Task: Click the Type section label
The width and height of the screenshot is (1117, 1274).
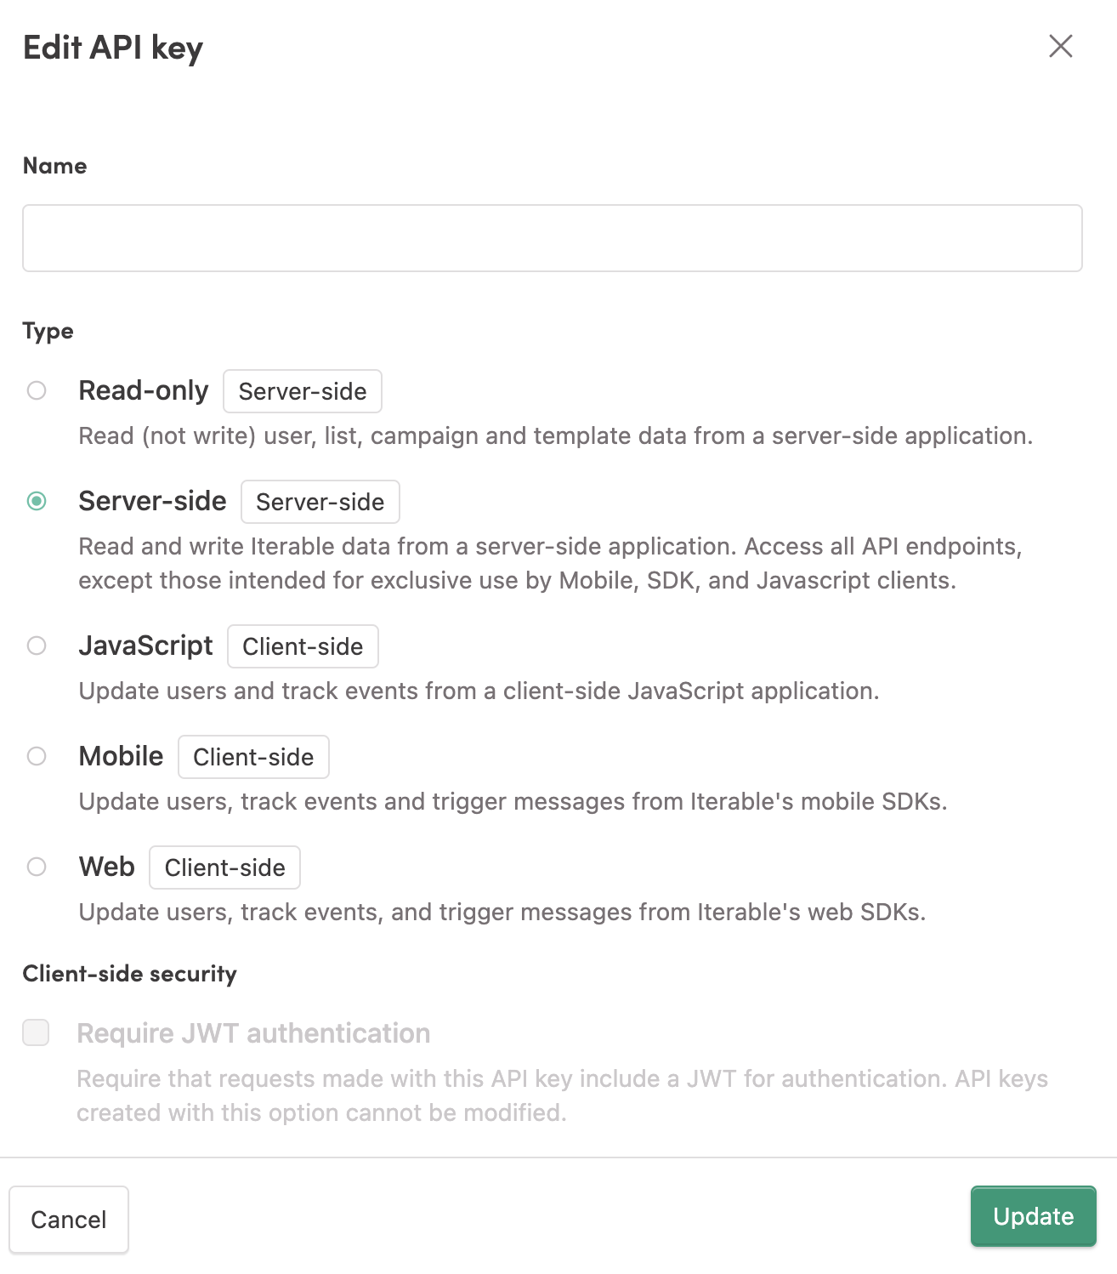Action: click(48, 331)
